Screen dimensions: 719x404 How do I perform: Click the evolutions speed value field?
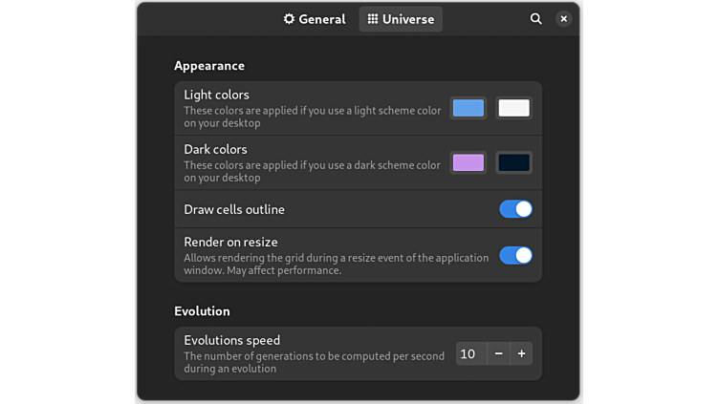click(468, 353)
